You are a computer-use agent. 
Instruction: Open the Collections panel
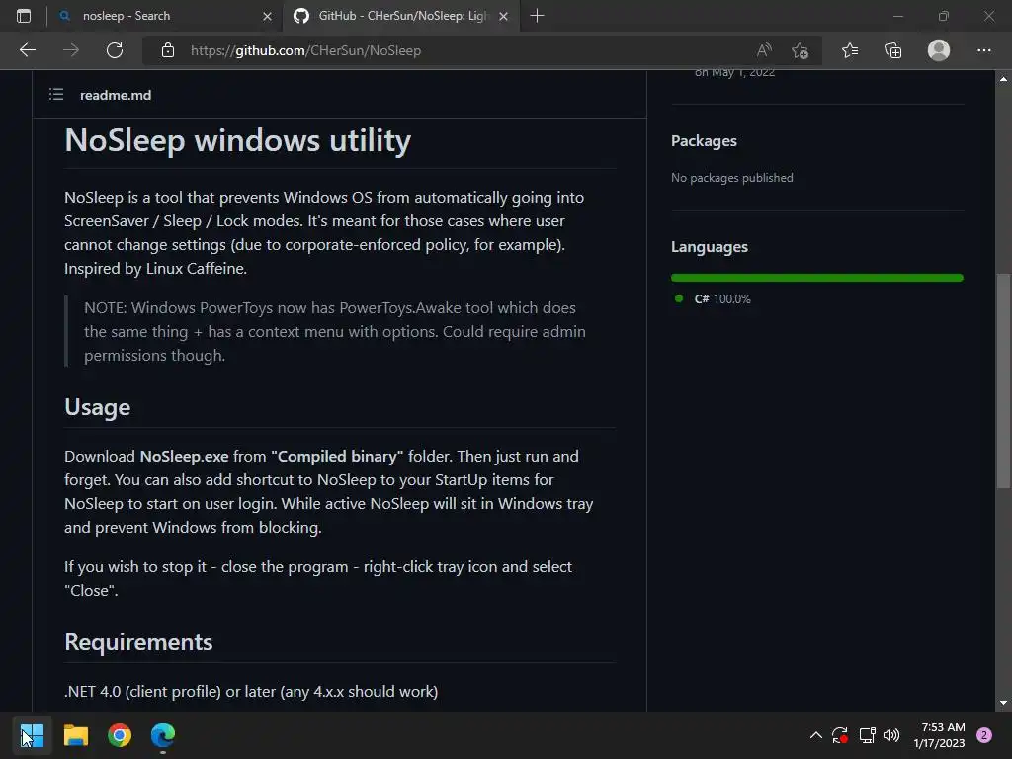coord(893,50)
